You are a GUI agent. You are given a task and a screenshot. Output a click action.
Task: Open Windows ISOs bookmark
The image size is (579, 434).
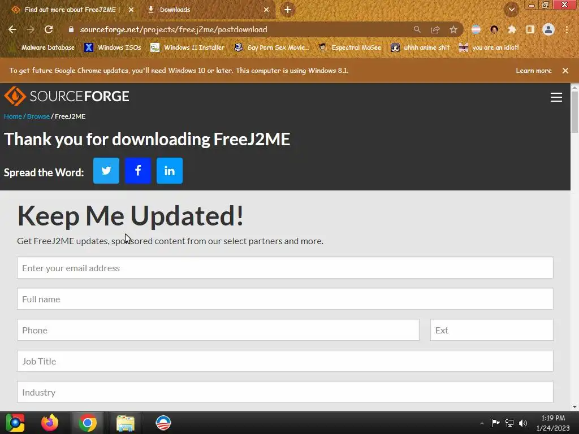[113, 47]
